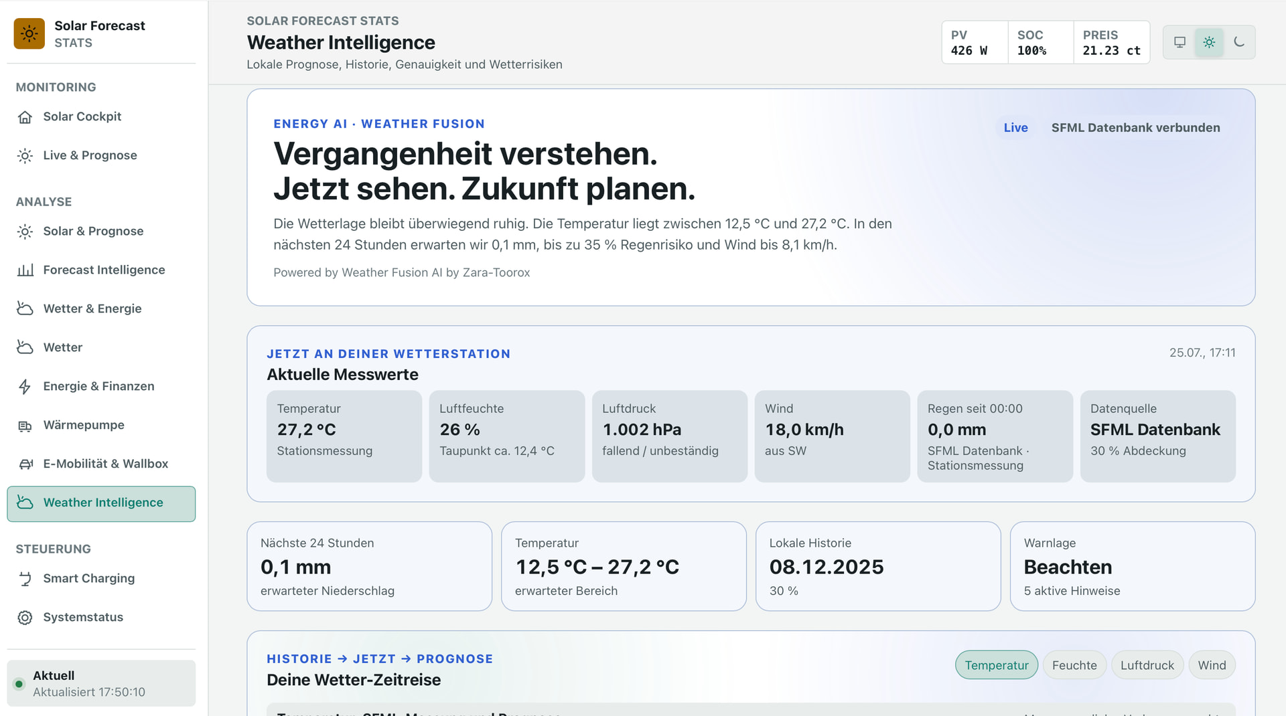Image resolution: width=1286 pixels, height=716 pixels.
Task: Click the Deine Wetter-Zeitreise heading
Action: click(354, 680)
